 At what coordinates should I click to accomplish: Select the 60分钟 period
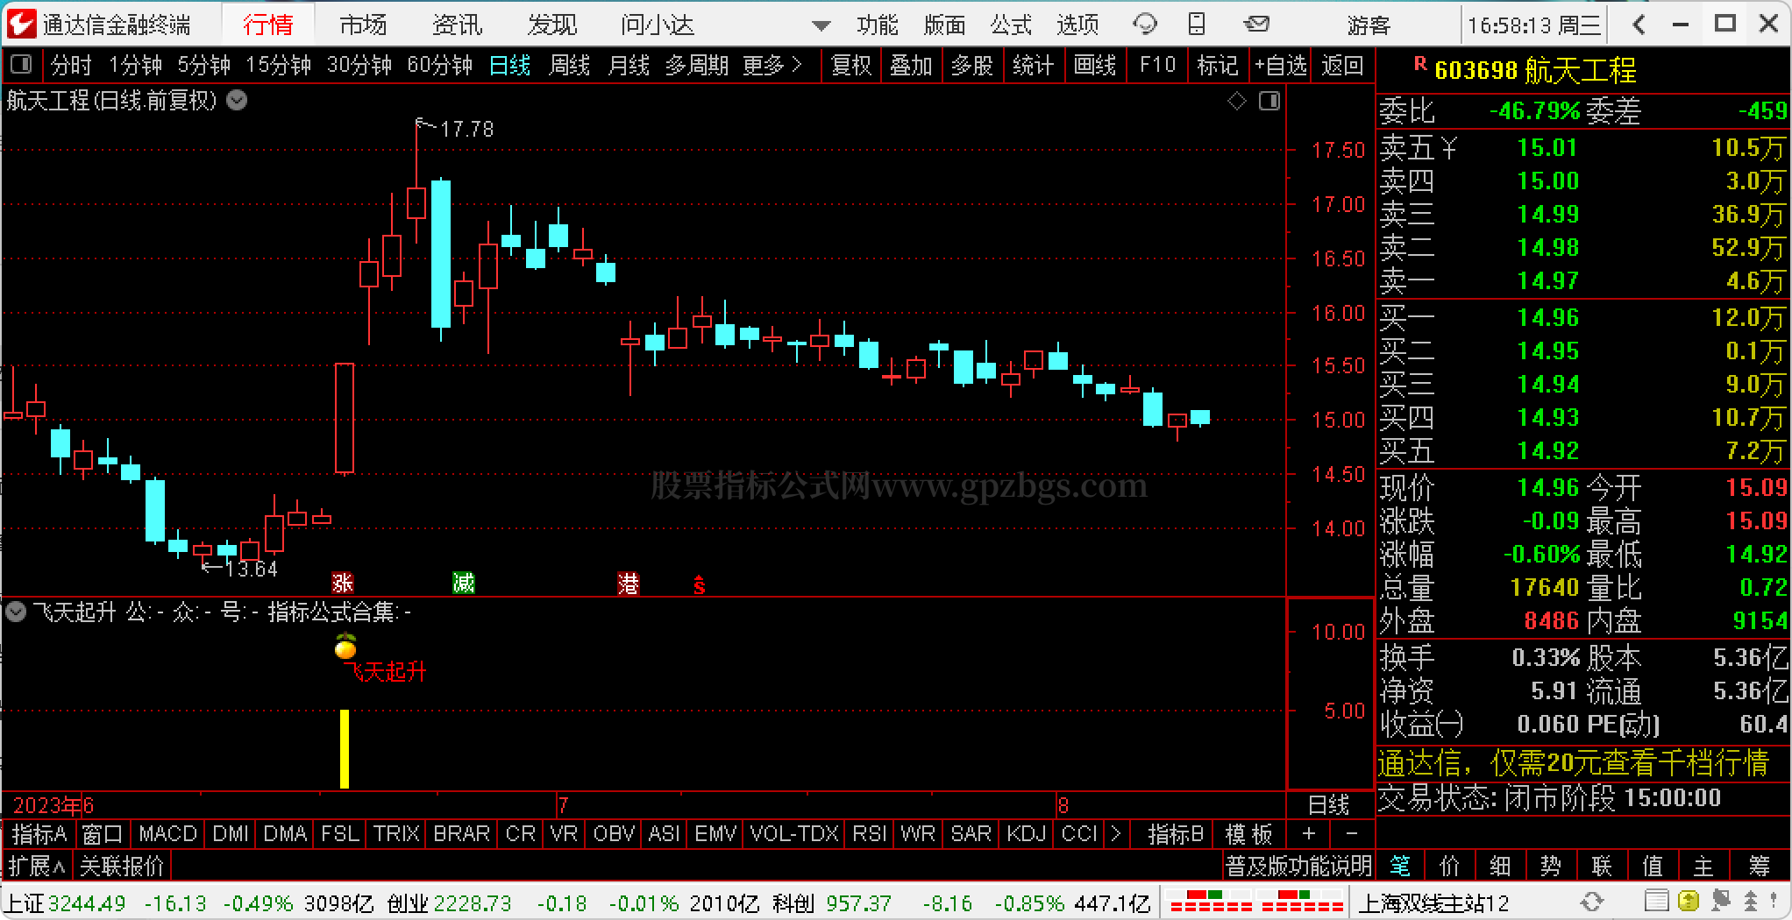coord(439,65)
